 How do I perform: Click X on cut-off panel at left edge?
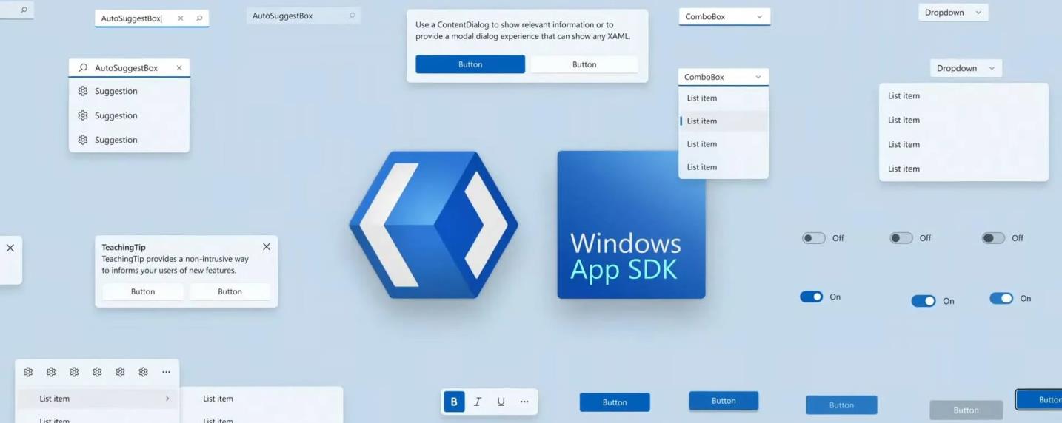tap(10, 248)
